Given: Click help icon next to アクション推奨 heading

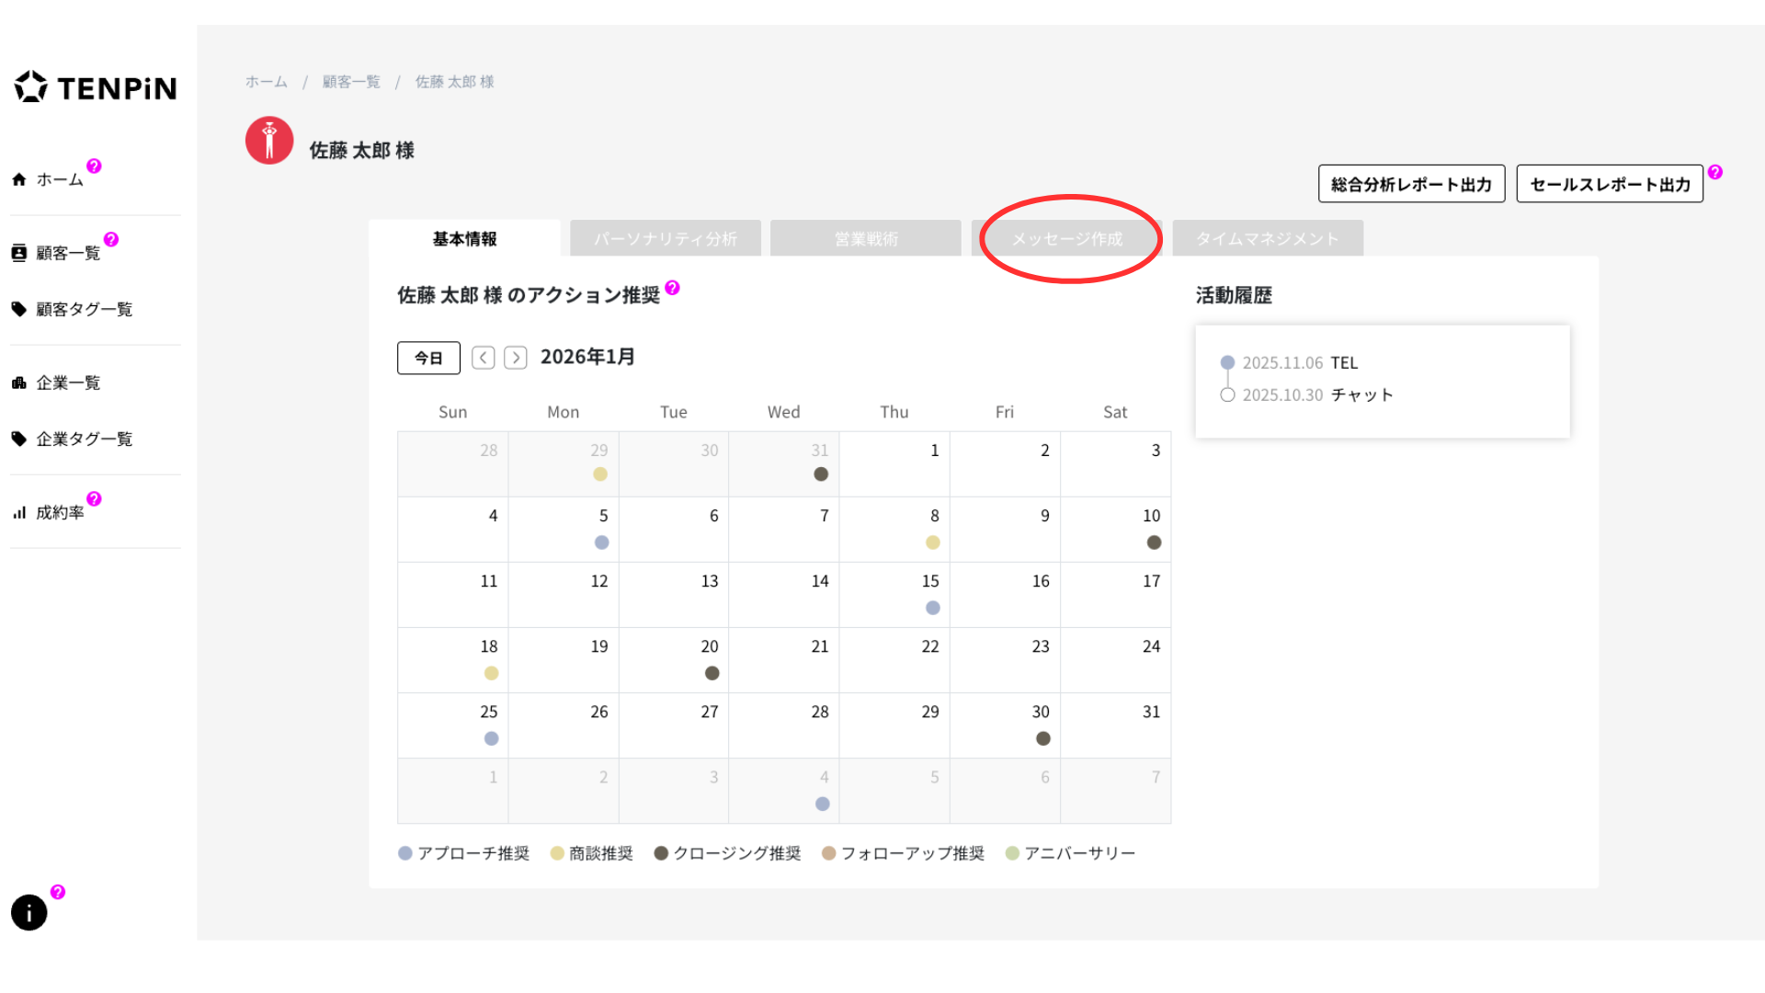Looking at the screenshot, I should click(672, 288).
